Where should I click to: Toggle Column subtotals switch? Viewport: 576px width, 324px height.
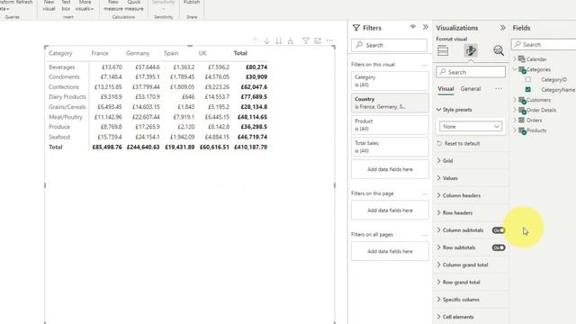tap(499, 230)
